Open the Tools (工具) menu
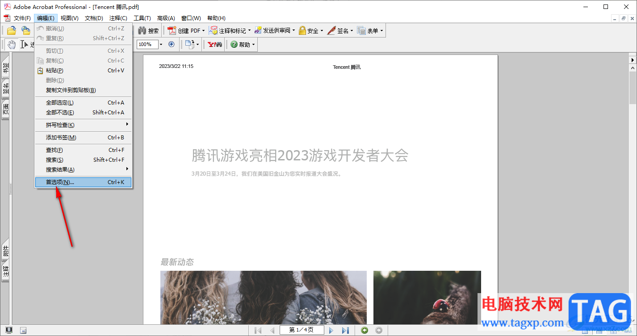Image resolution: width=637 pixels, height=336 pixels. pos(142,18)
